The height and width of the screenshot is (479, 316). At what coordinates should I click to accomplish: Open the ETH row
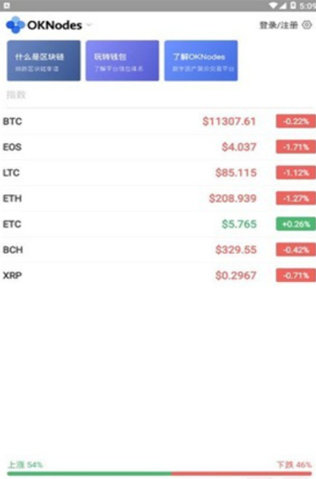(158, 199)
